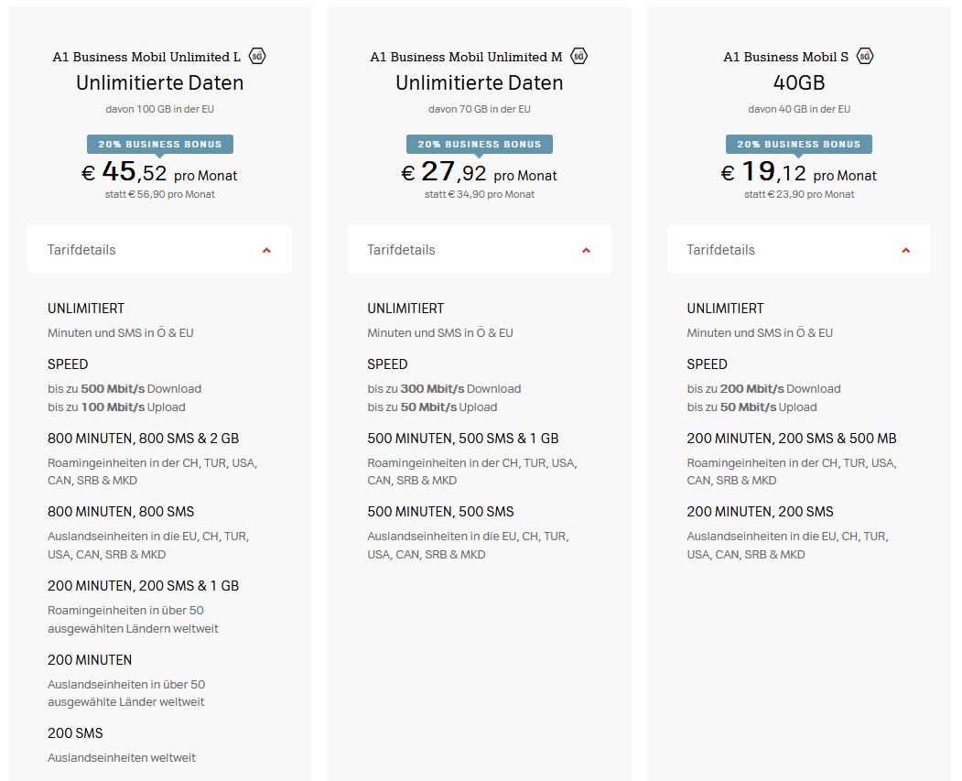The height and width of the screenshot is (781, 962).
Task: Click 20% Business Bonus badge above €27,92
Action: [x=480, y=144]
